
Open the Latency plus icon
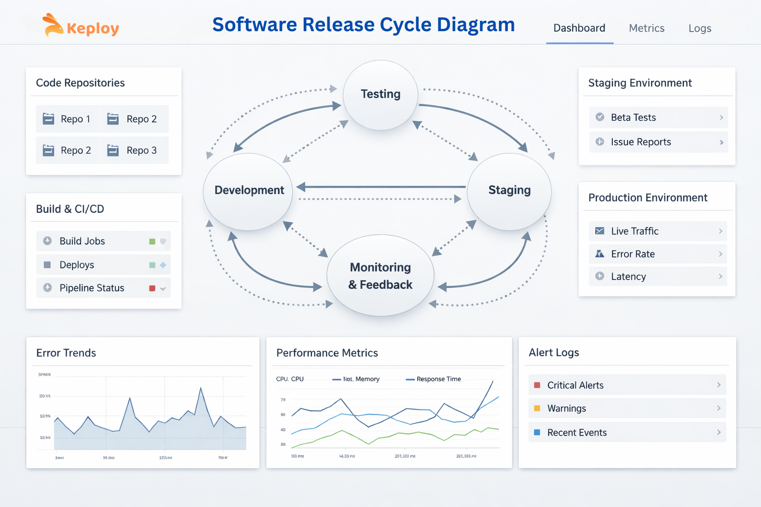point(600,276)
